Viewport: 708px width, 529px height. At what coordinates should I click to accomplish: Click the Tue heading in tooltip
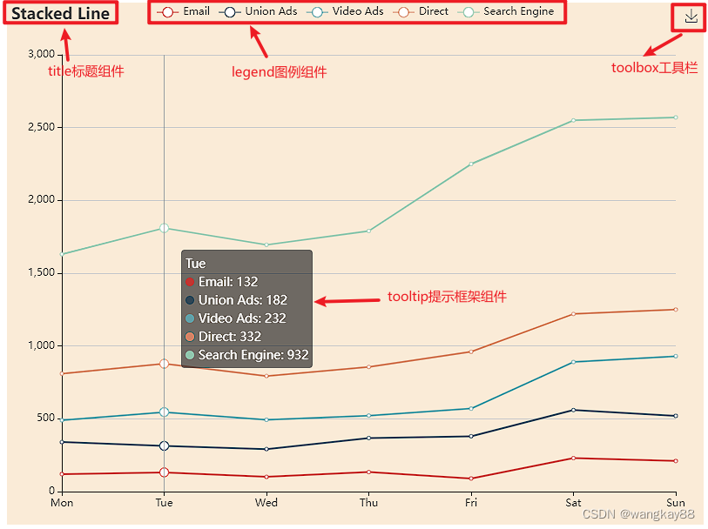click(196, 264)
